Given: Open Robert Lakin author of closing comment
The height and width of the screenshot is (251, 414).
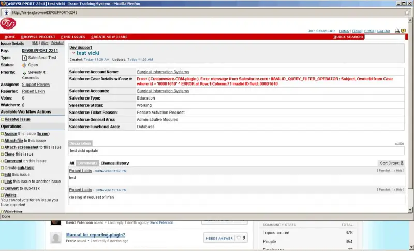Looking at the screenshot, I should click(81, 190).
